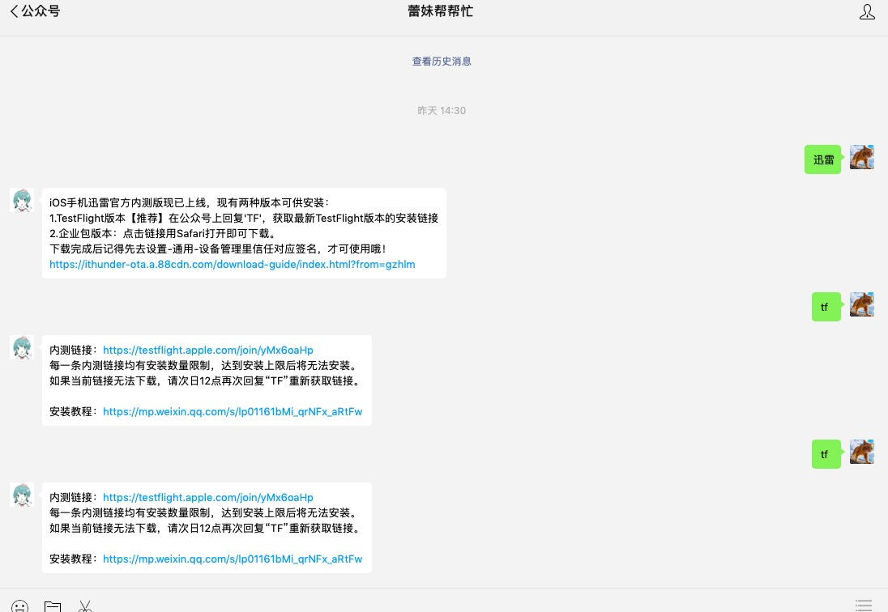Click the send file folder icon
Image resolution: width=888 pixels, height=612 pixels.
[53, 606]
